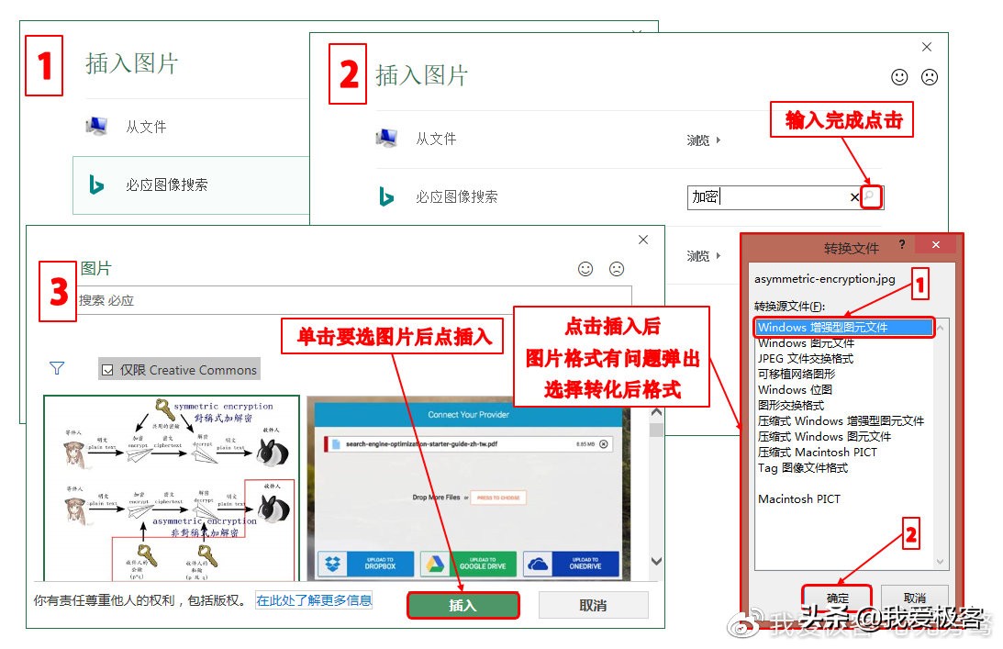Click the magnifier icon beside 加密 search box
The image size is (1003, 649).
[x=869, y=196]
